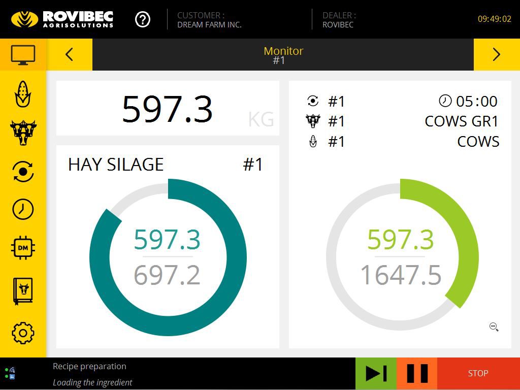Go to previous monitor with left arrow

(69, 54)
